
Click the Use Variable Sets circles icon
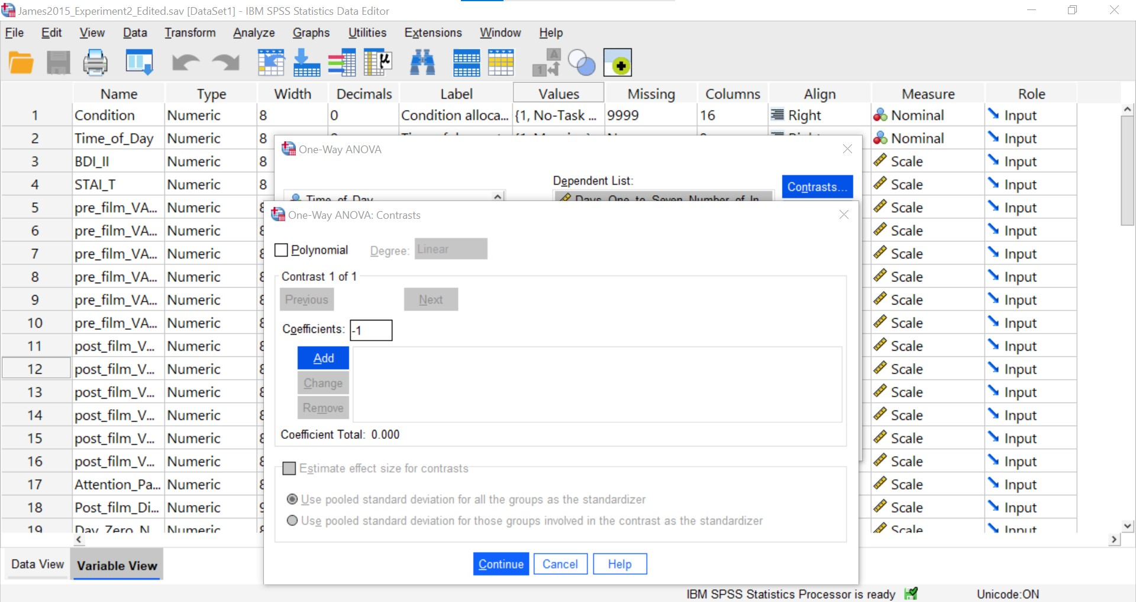(x=582, y=63)
